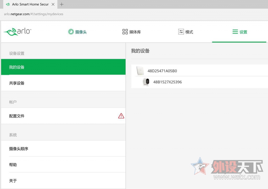Open 共享设备 in the sidebar

(63, 83)
